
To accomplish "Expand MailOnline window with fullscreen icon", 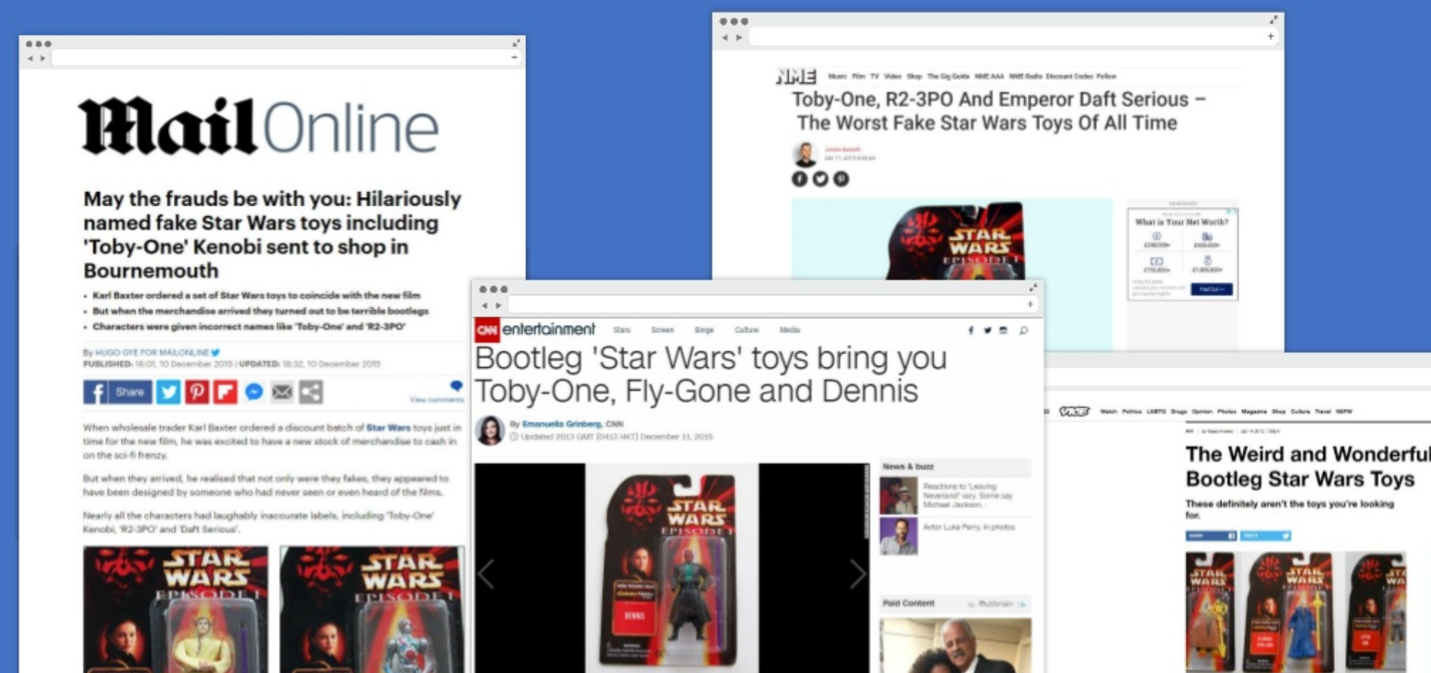I will (x=516, y=43).
